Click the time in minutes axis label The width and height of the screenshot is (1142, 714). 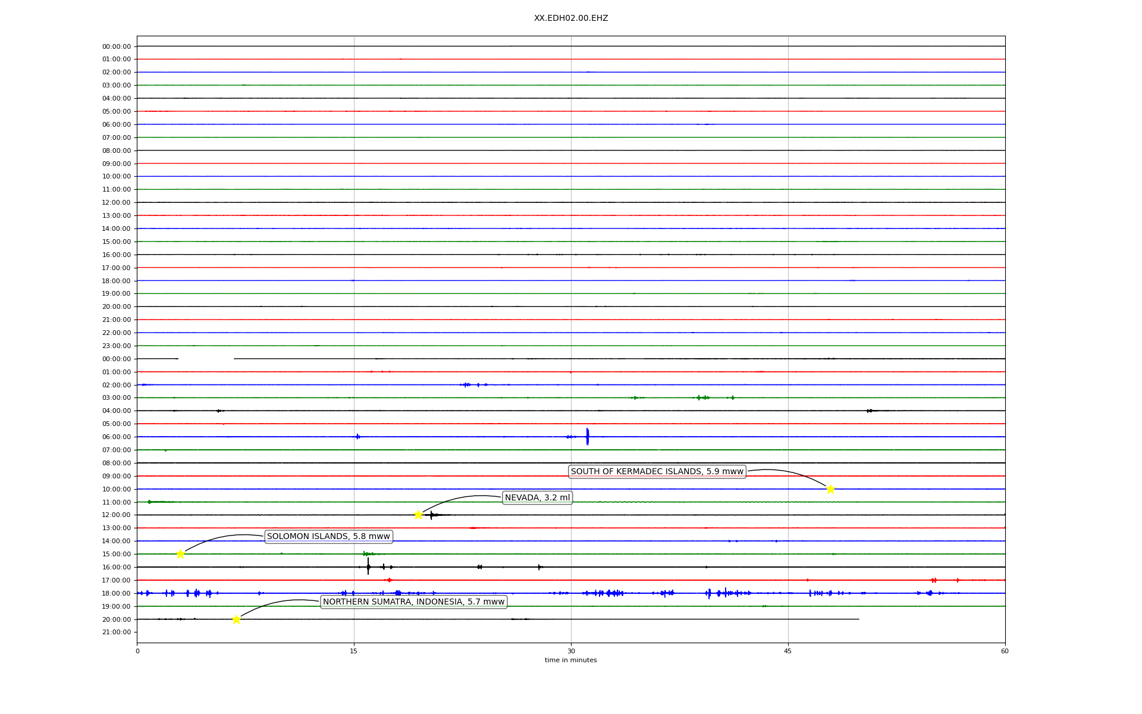pos(570,660)
